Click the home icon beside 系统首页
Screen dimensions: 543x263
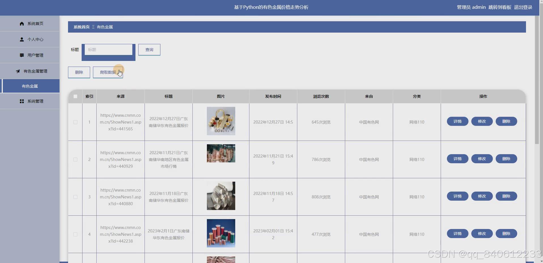(22, 24)
